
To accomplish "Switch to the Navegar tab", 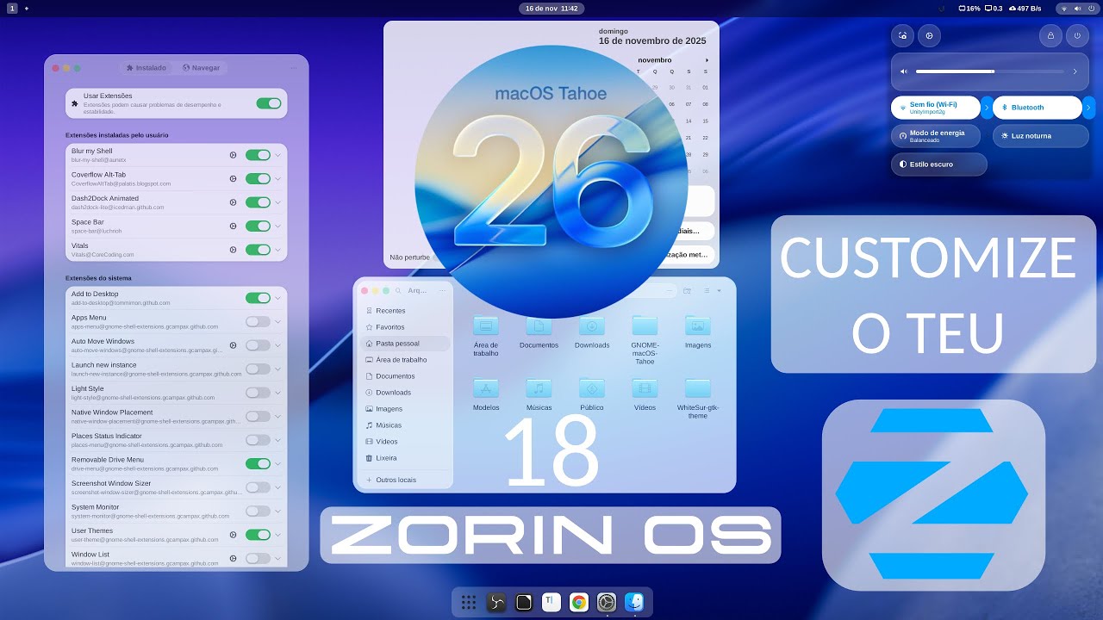I will click(201, 67).
